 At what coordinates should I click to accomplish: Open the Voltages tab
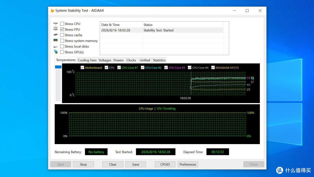[105, 60]
